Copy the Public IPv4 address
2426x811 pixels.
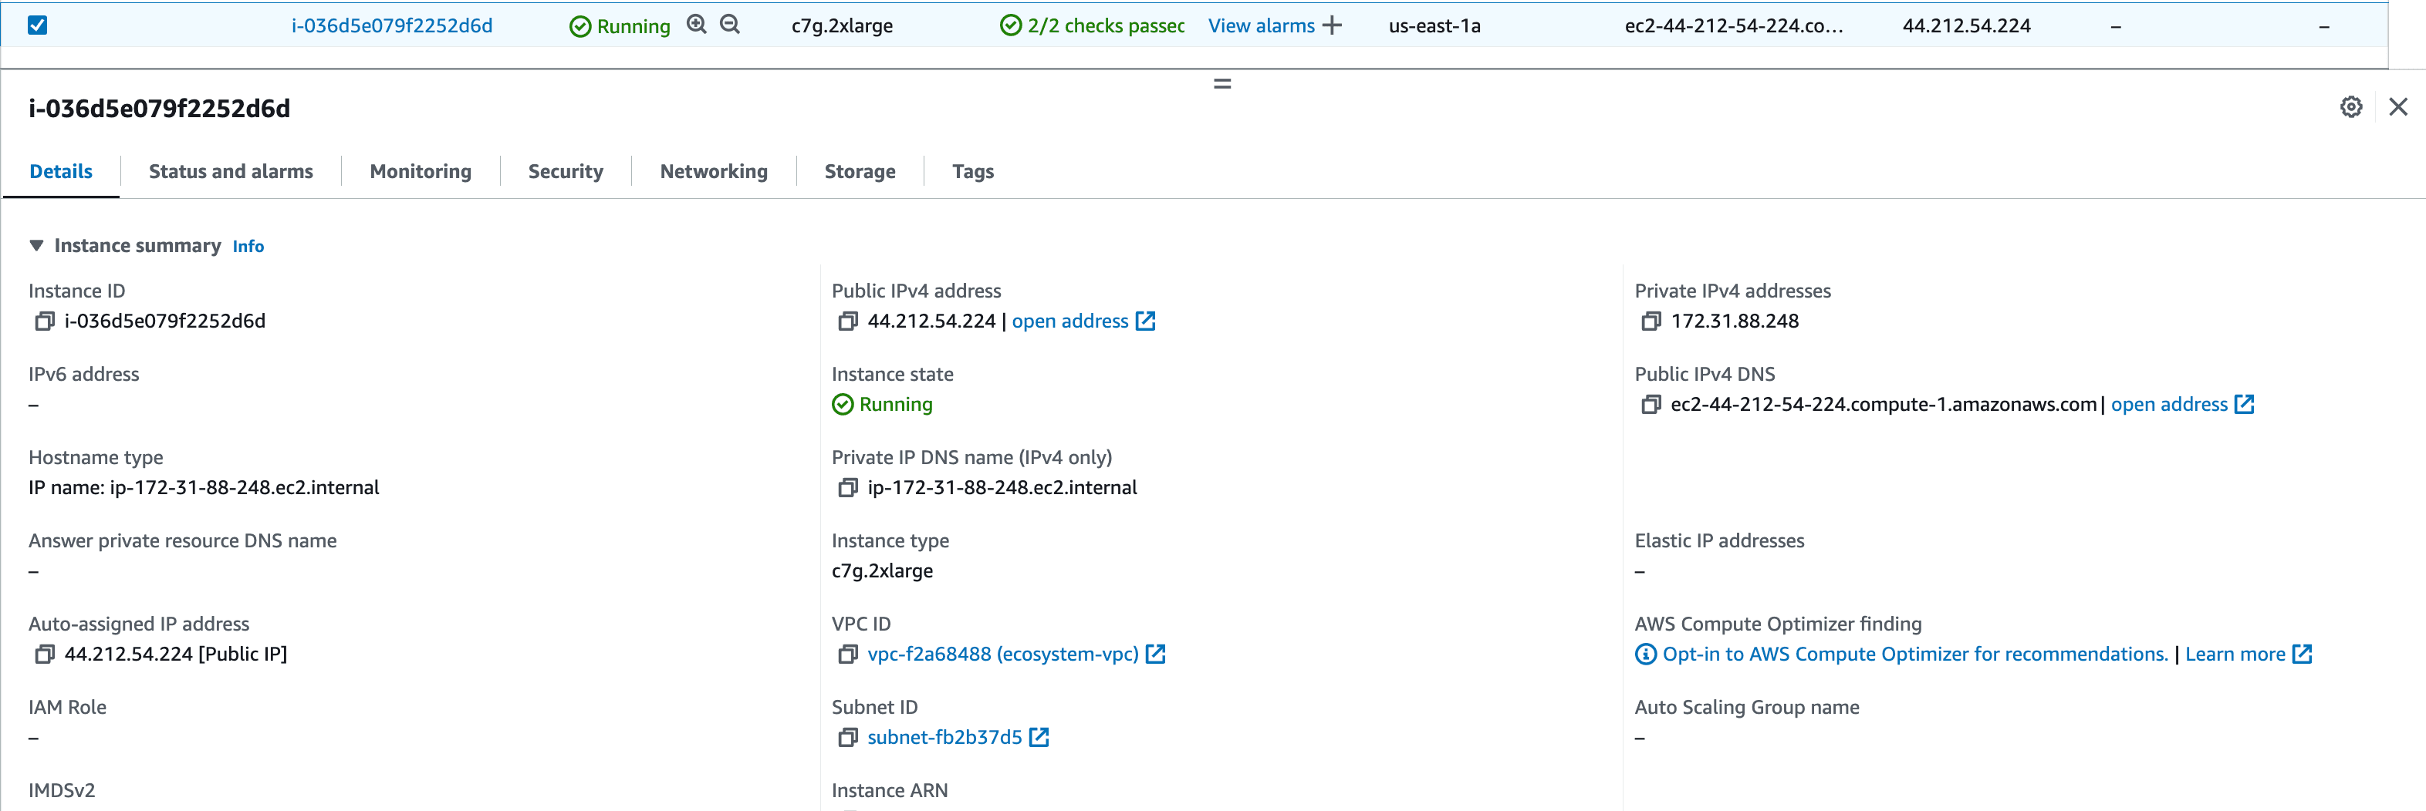[x=846, y=321]
